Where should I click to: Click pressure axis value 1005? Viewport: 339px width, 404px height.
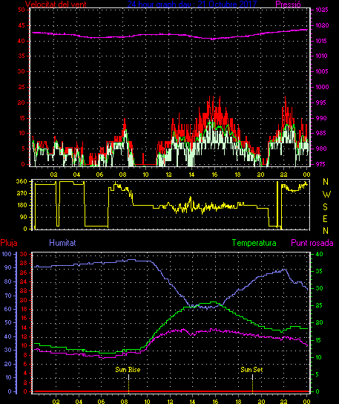coord(322,71)
